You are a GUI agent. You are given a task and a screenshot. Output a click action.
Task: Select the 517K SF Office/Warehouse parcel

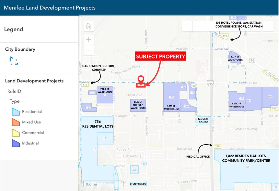pos(138,105)
